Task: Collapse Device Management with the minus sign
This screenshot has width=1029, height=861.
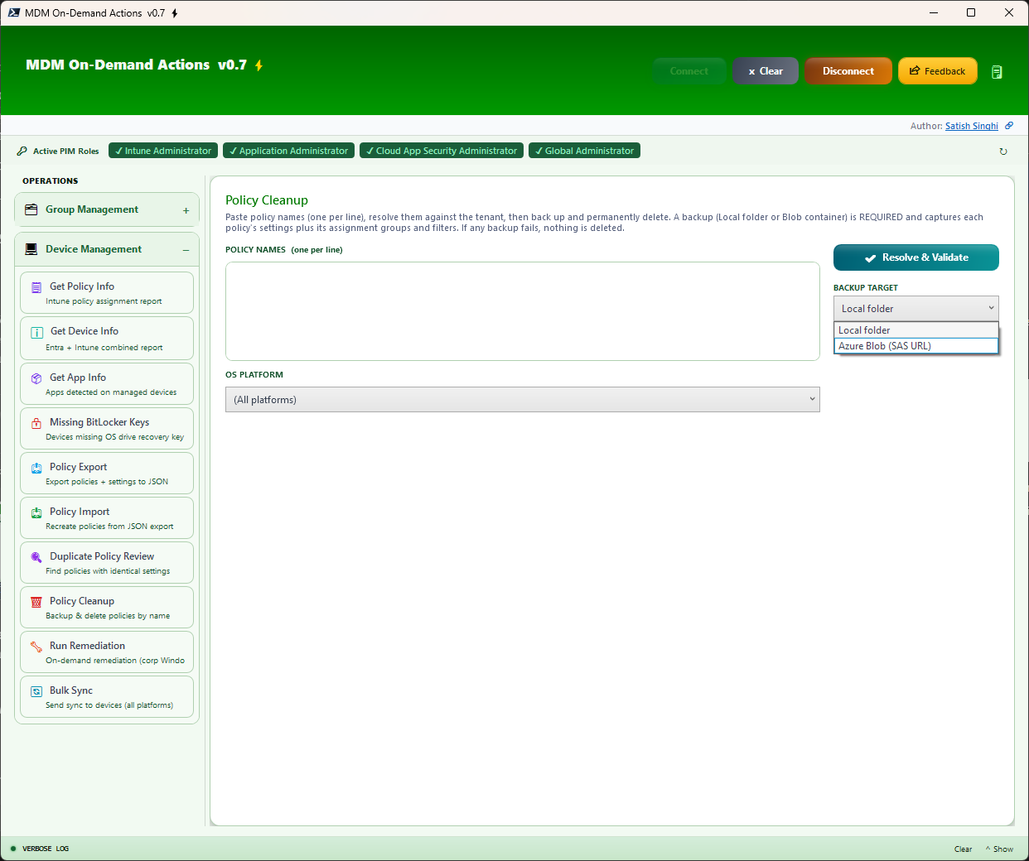Action: (186, 250)
